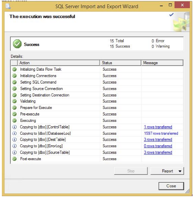Select the 'Pre-execute' row text

pos(30,114)
